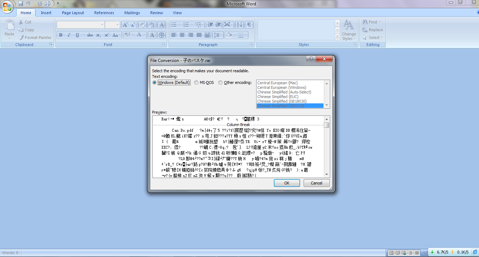Click the Justify alignment icon
This screenshot has height=257, width=479.
pyautogui.click(x=199, y=35)
